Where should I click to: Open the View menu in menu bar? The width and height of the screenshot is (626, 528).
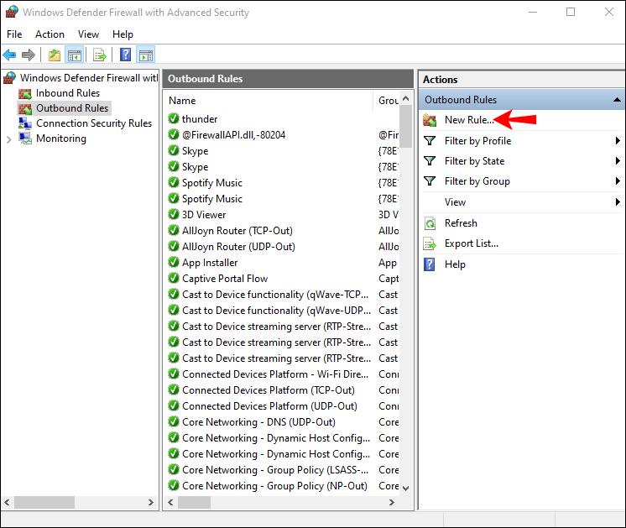coord(88,34)
